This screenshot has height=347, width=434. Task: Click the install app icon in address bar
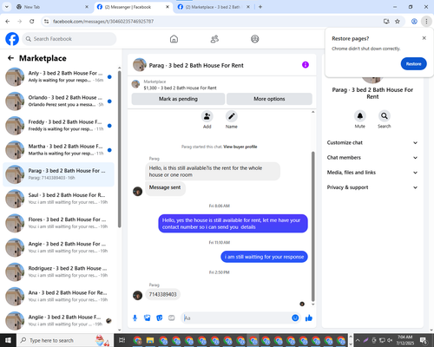[x=386, y=22]
